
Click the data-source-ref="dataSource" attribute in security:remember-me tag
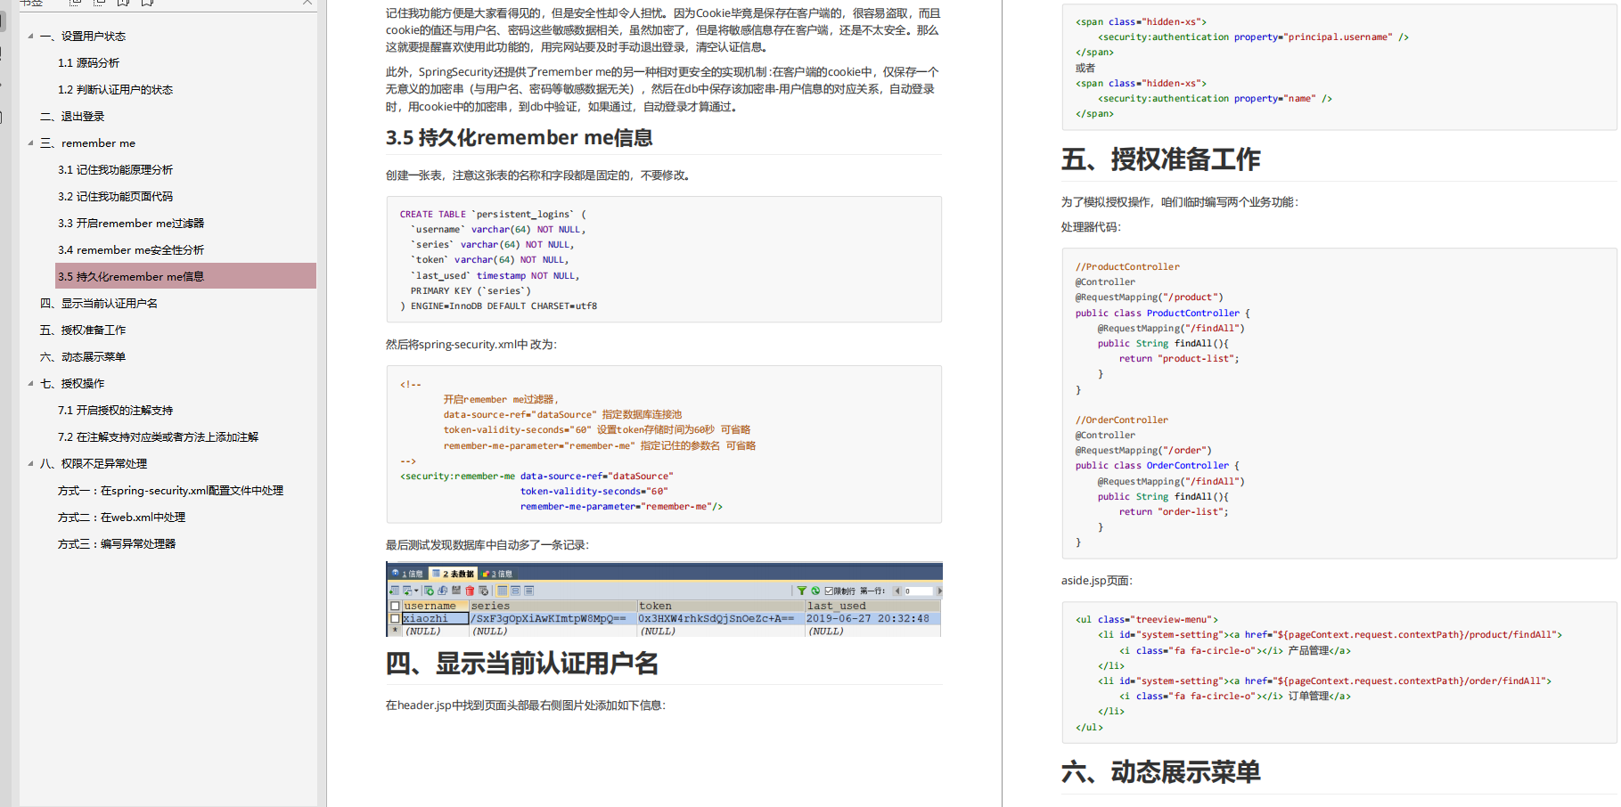[x=596, y=476]
